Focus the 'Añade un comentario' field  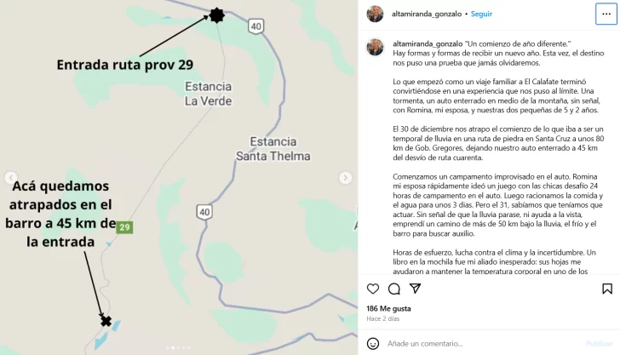tap(482, 344)
